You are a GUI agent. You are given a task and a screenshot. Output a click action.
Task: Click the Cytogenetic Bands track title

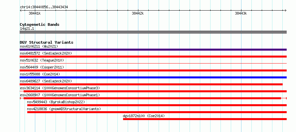point(40,24)
